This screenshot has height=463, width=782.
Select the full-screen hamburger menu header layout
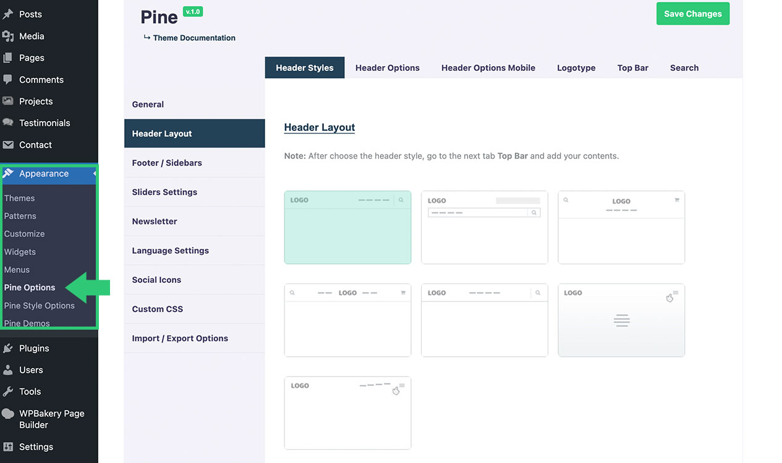[x=621, y=320]
